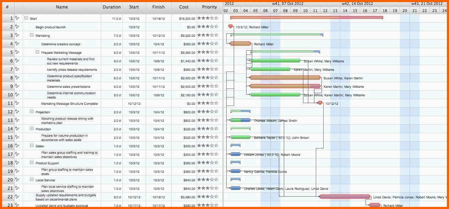Click the task icon in the Production row

tap(17, 129)
